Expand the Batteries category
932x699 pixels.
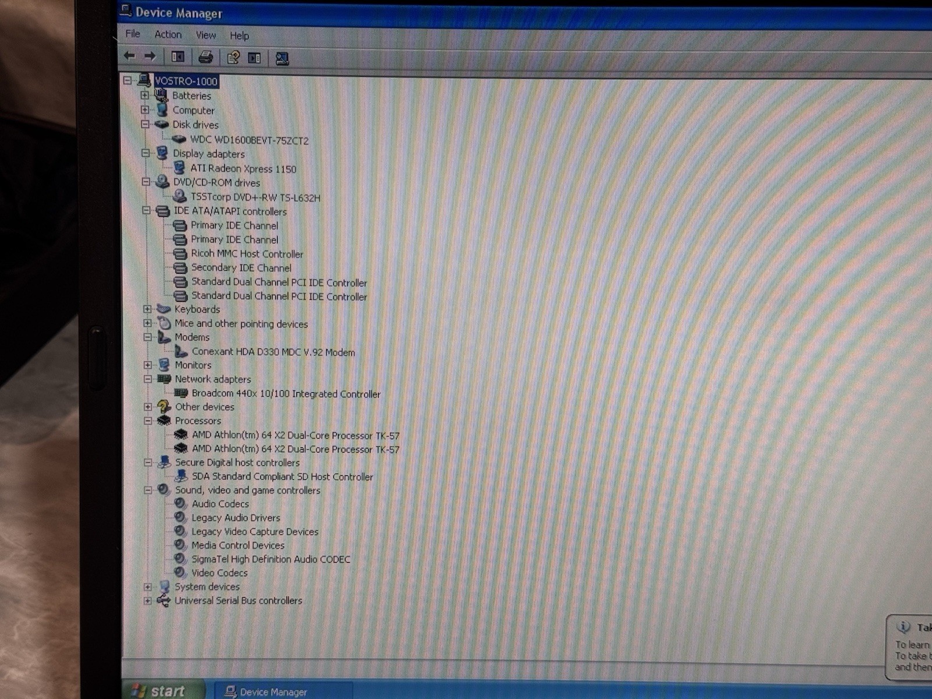(x=144, y=95)
